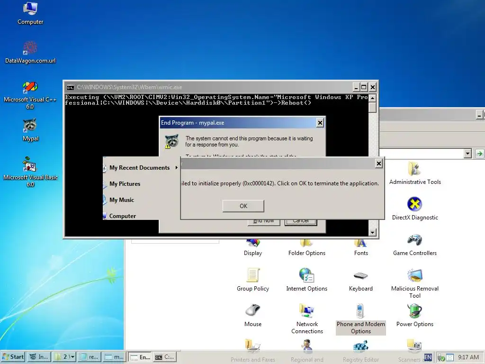Click the Start button
This screenshot has width=485, height=364.
tap(13, 357)
